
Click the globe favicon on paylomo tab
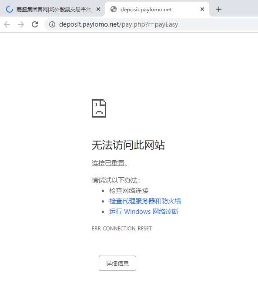114,9
